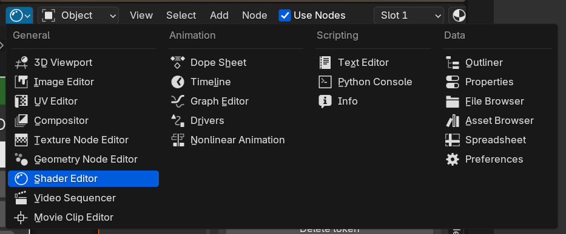This screenshot has width=566, height=234.
Task: Select the highlighted Shader Editor entry
Action: [x=83, y=179]
